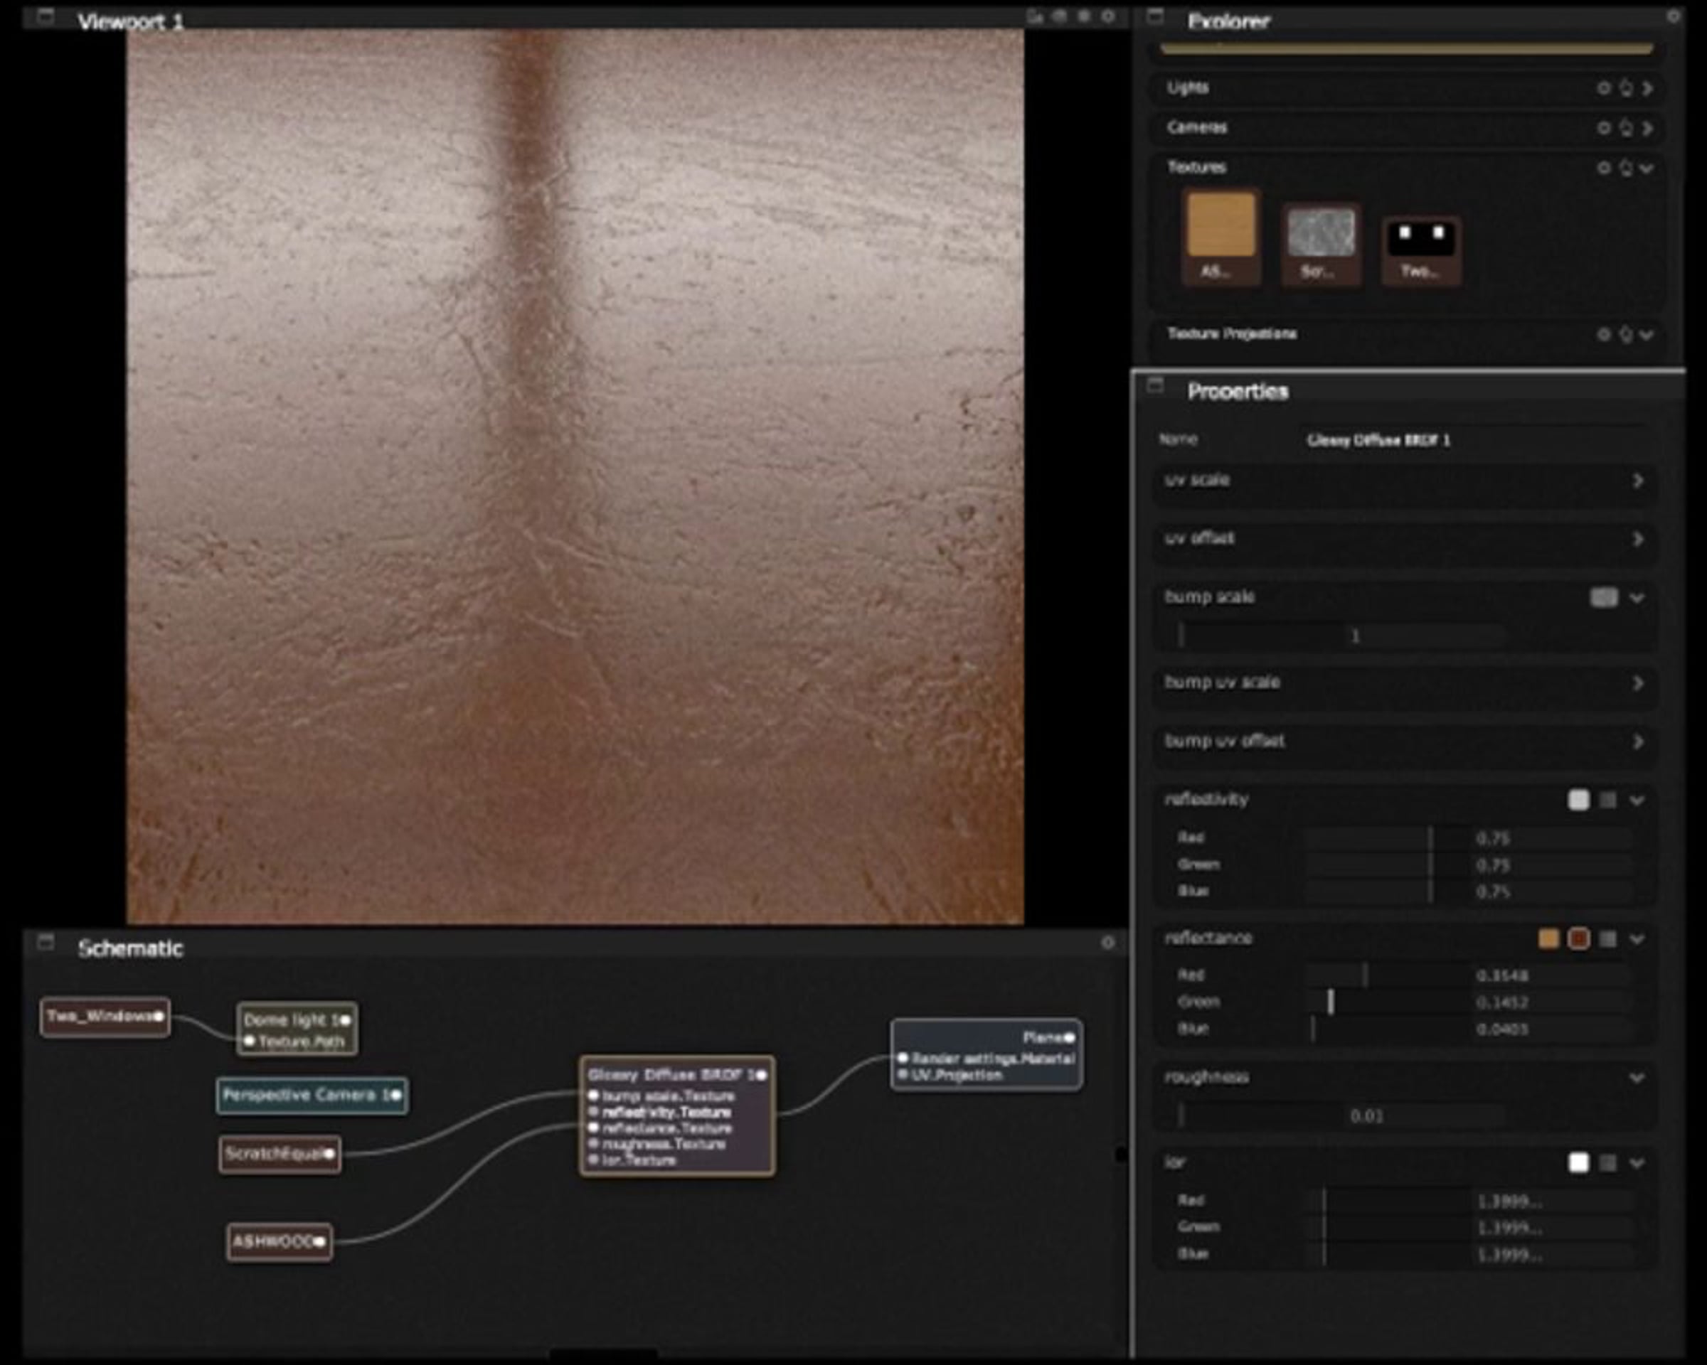The width and height of the screenshot is (1707, 1365).
Task: Toggle the ior texture link square
Action: point(1608,1162)
